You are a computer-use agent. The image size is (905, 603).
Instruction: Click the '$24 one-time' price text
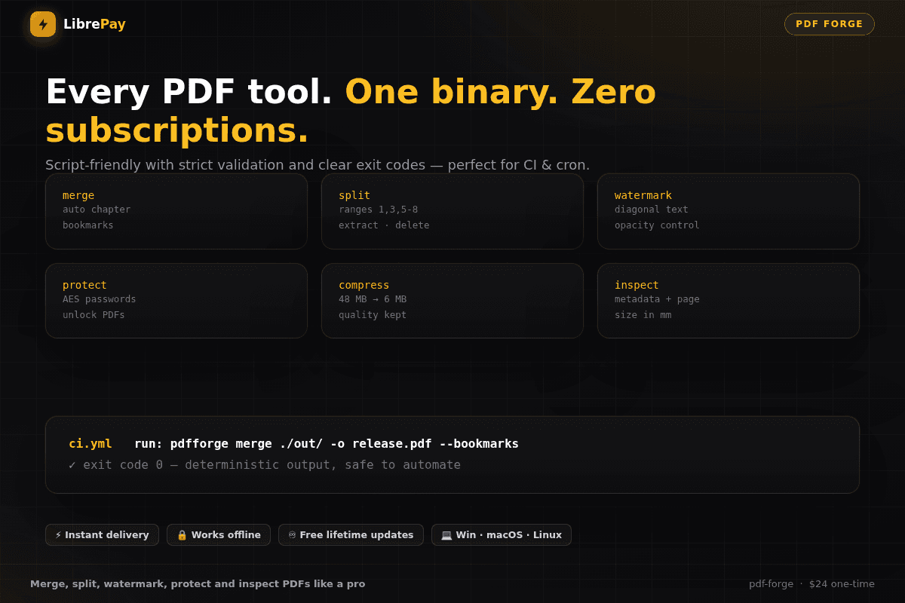coord(842,584)
